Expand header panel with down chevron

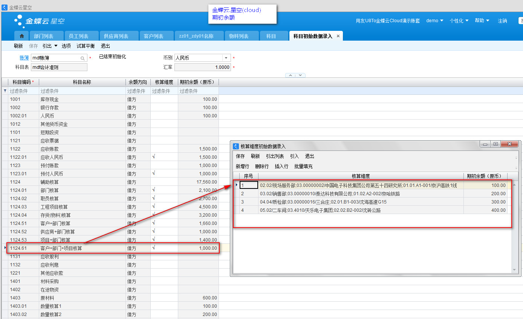(300, 75)
